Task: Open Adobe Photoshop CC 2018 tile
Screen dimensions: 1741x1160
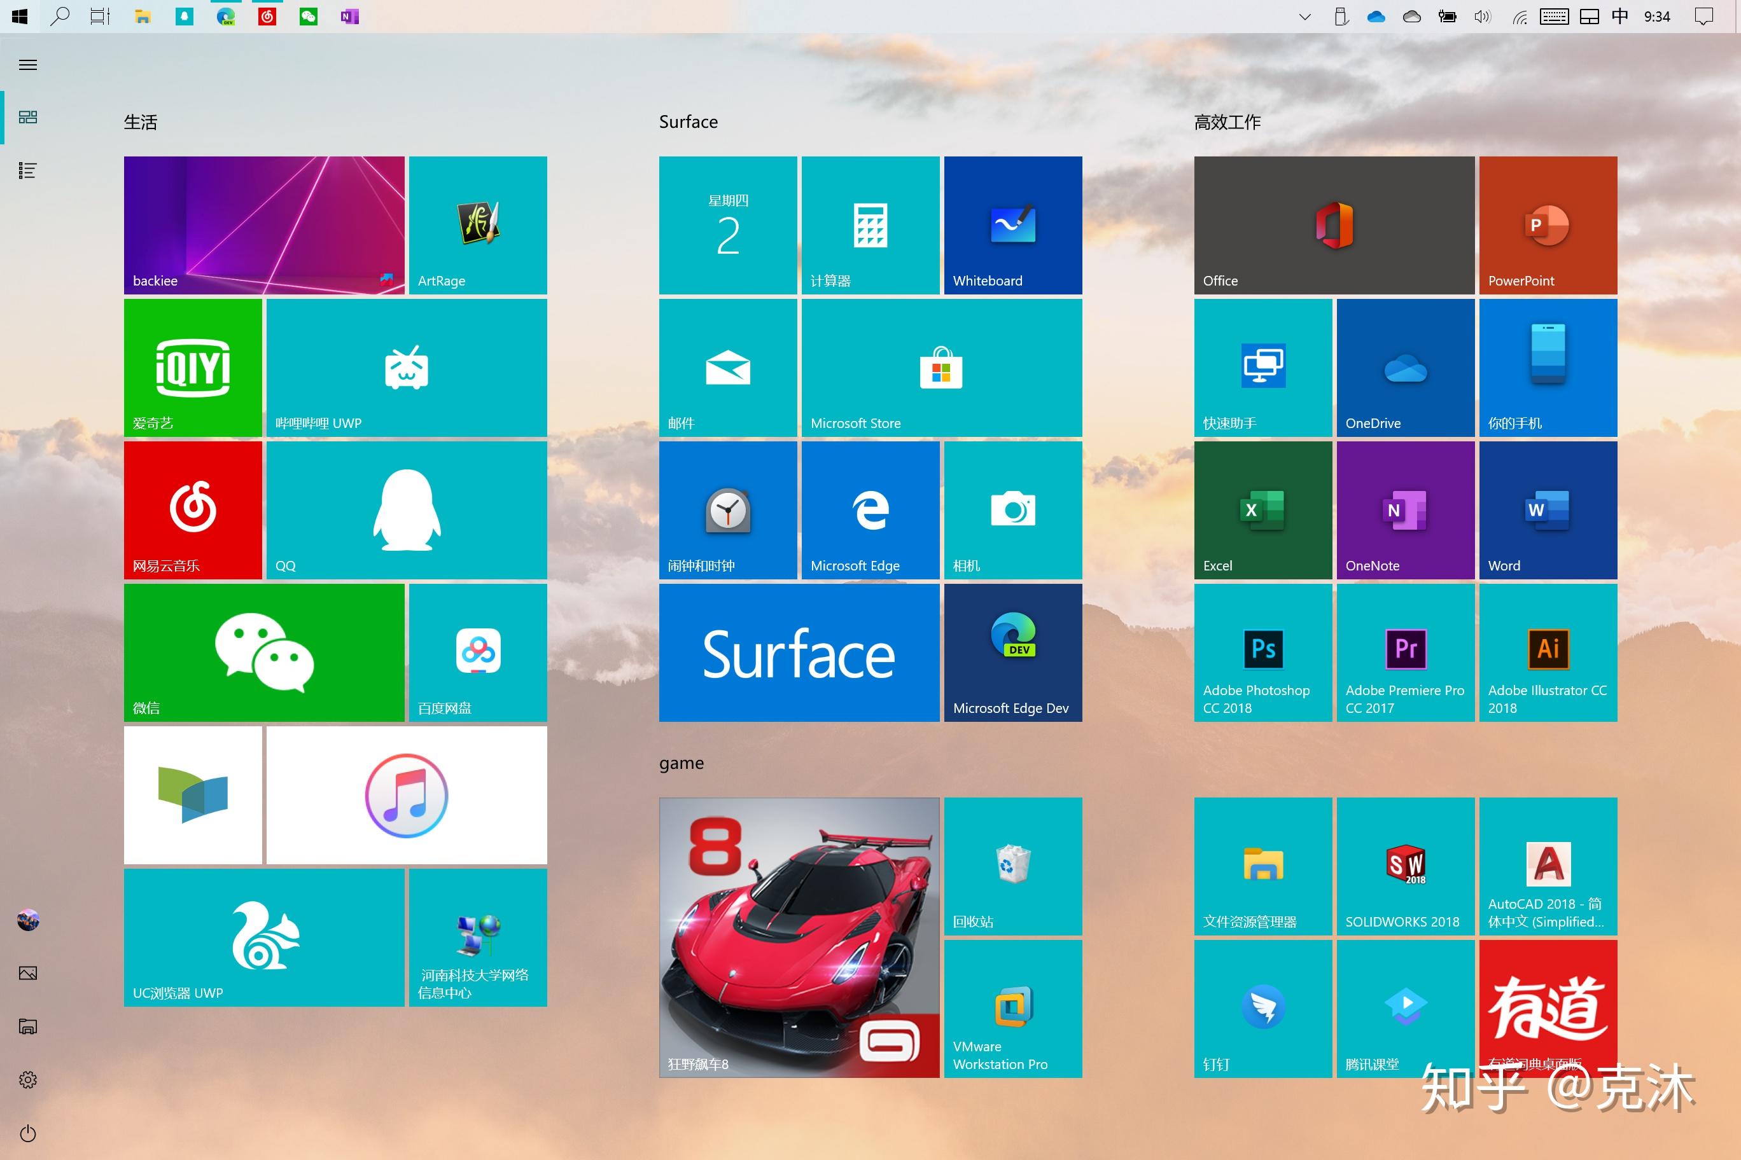Action: [x=1264, y=652]
